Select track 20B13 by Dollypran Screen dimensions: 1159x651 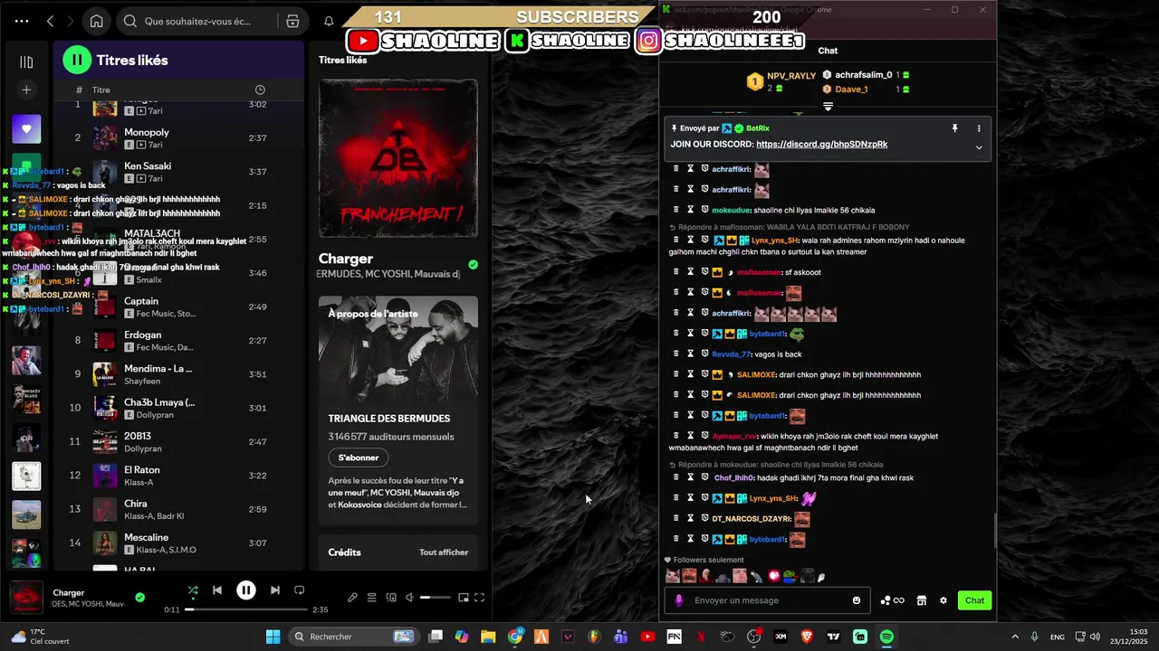[181, 441]
